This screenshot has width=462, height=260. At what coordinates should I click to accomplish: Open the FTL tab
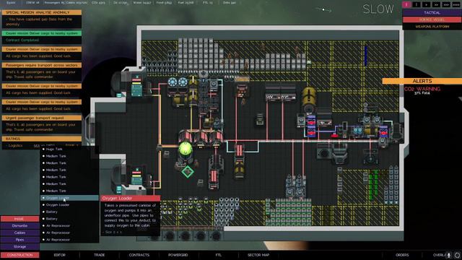pyautogui.click(x=218, y=255)
